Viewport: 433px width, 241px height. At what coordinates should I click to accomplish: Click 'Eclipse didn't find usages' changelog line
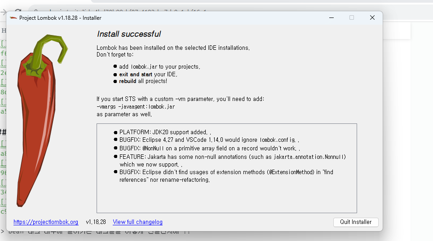click(226, 176)
